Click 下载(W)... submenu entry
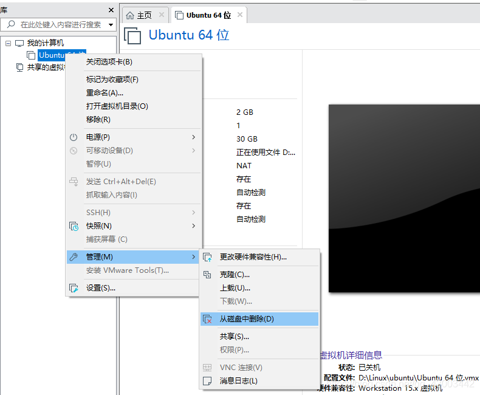This screenshot has width=480, height=395. tap(259, 301)
